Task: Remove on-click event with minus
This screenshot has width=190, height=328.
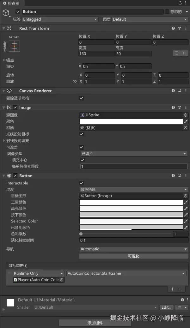Action: tap(180, 289)
